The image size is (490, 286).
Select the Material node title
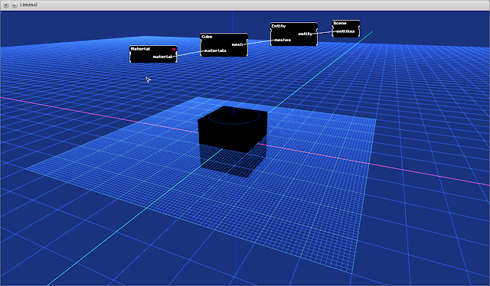click(x=140, y=49)
